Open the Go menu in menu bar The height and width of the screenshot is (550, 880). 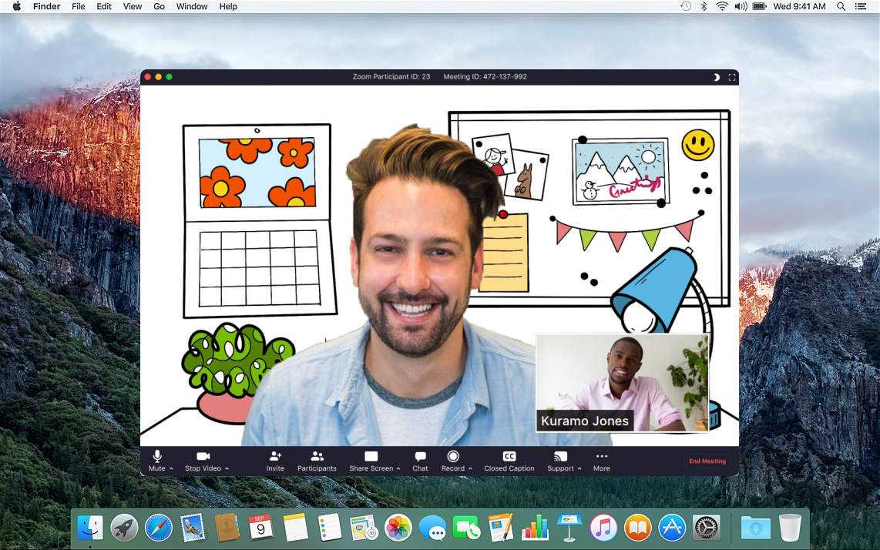(159, 6)
